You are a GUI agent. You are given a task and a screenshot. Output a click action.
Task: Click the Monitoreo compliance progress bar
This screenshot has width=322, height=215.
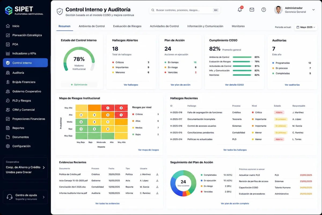(242, 75)
